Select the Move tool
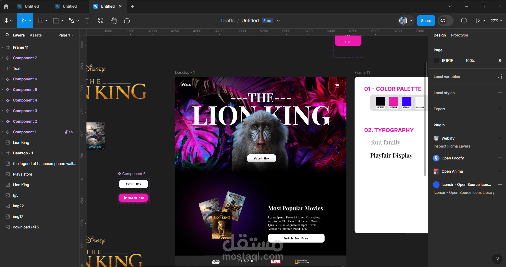This screenshot has height=267, width=506. pos(23,21)
